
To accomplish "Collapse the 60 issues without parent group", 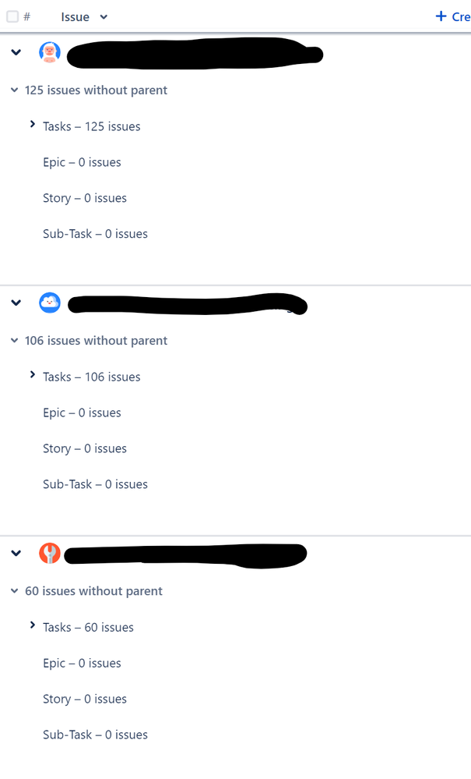I will click(14, 590).
